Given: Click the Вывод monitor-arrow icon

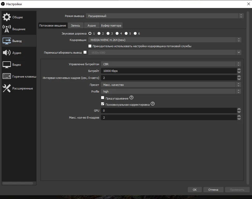Looking at the screenshot, I should 6,41.
